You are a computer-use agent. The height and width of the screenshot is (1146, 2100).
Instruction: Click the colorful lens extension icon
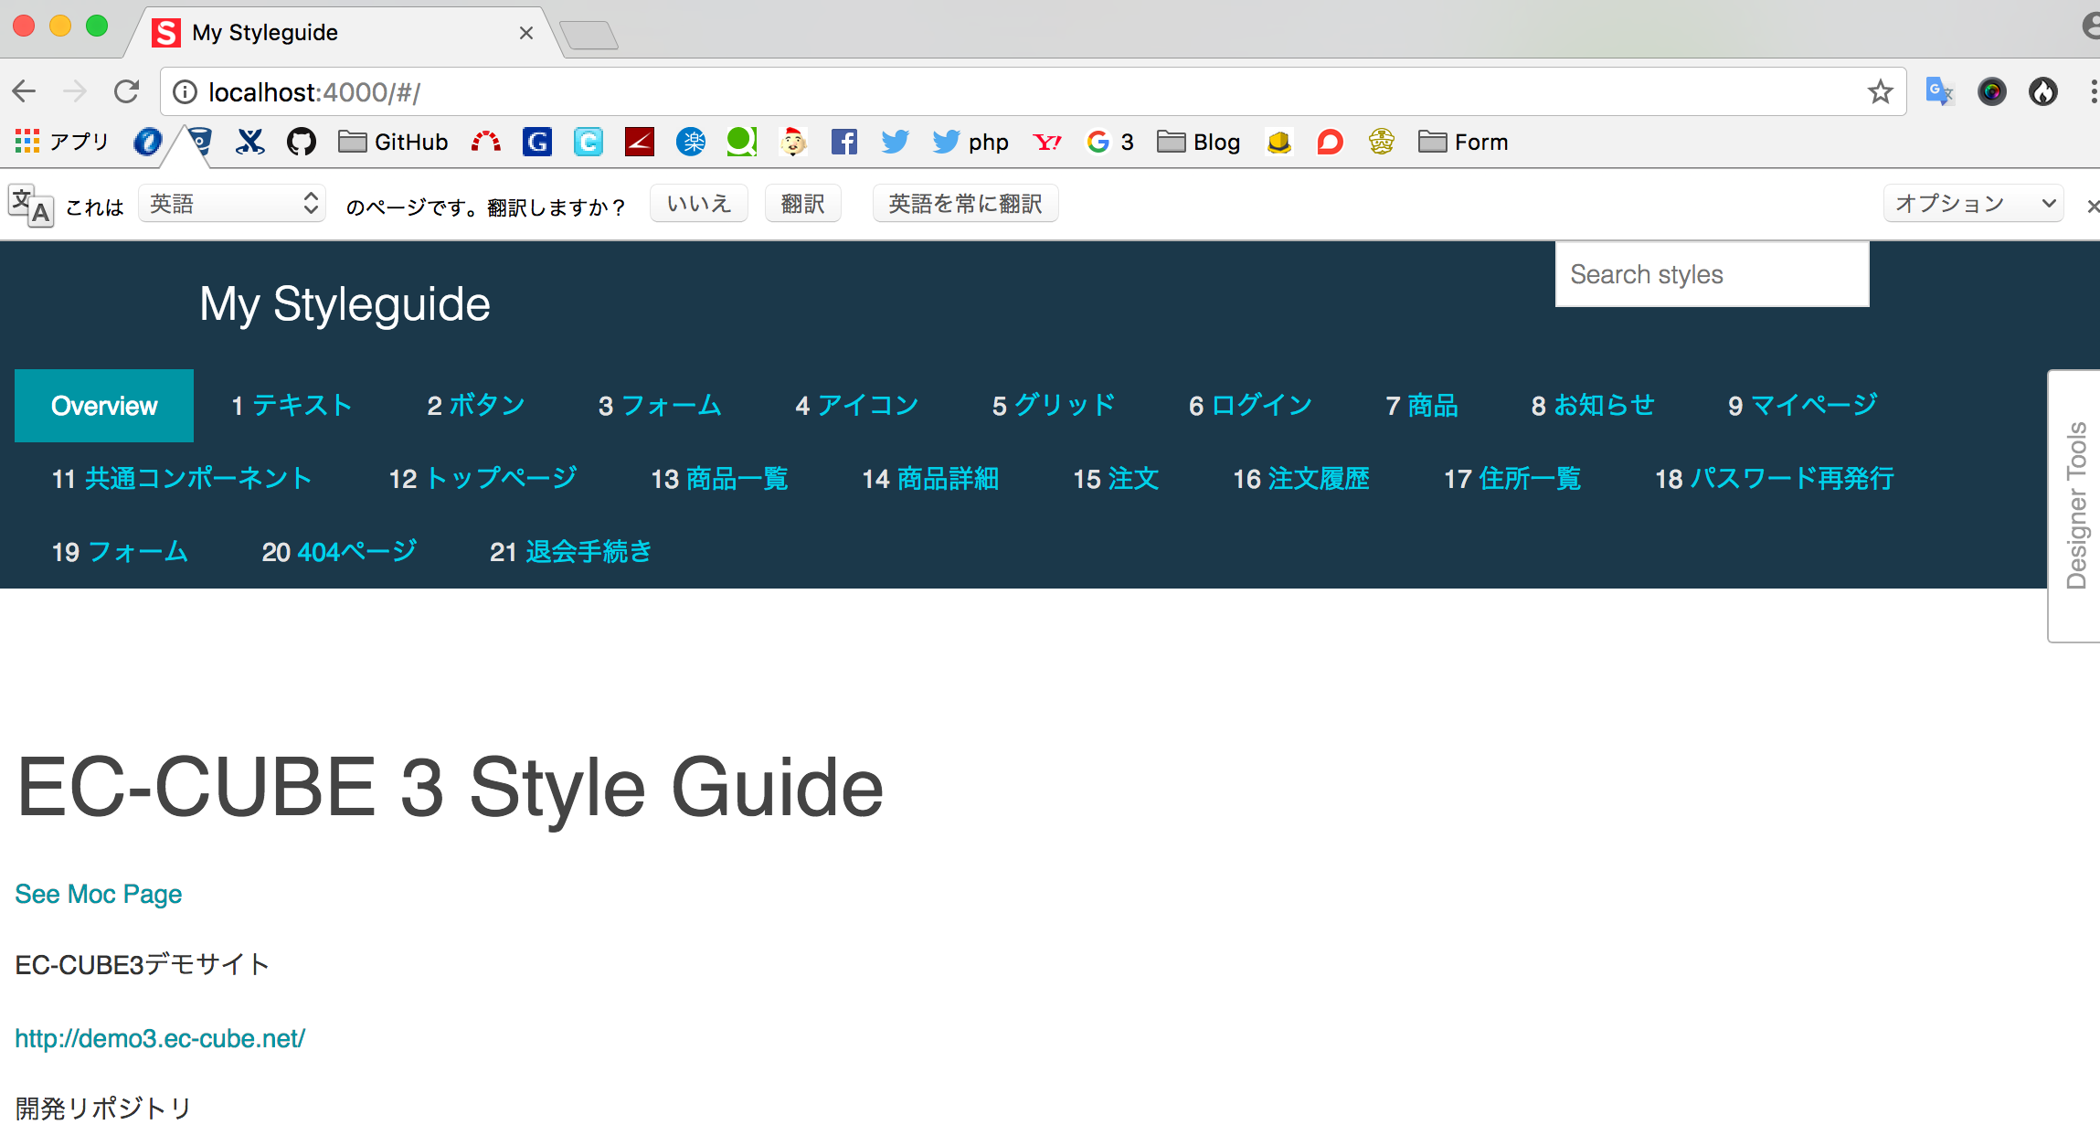(x=1991, y=91)
